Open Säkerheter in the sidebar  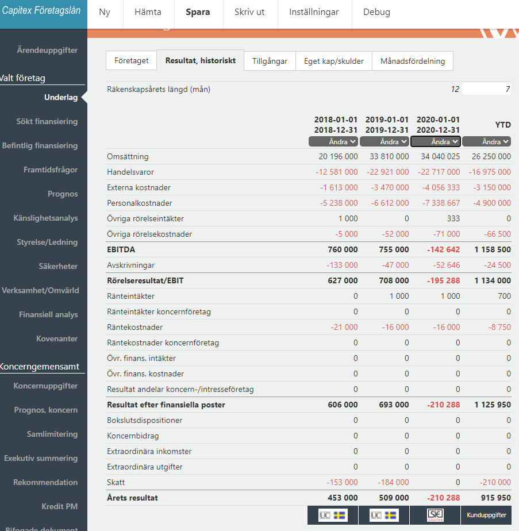pyautogui.click(x=58, y=267)
